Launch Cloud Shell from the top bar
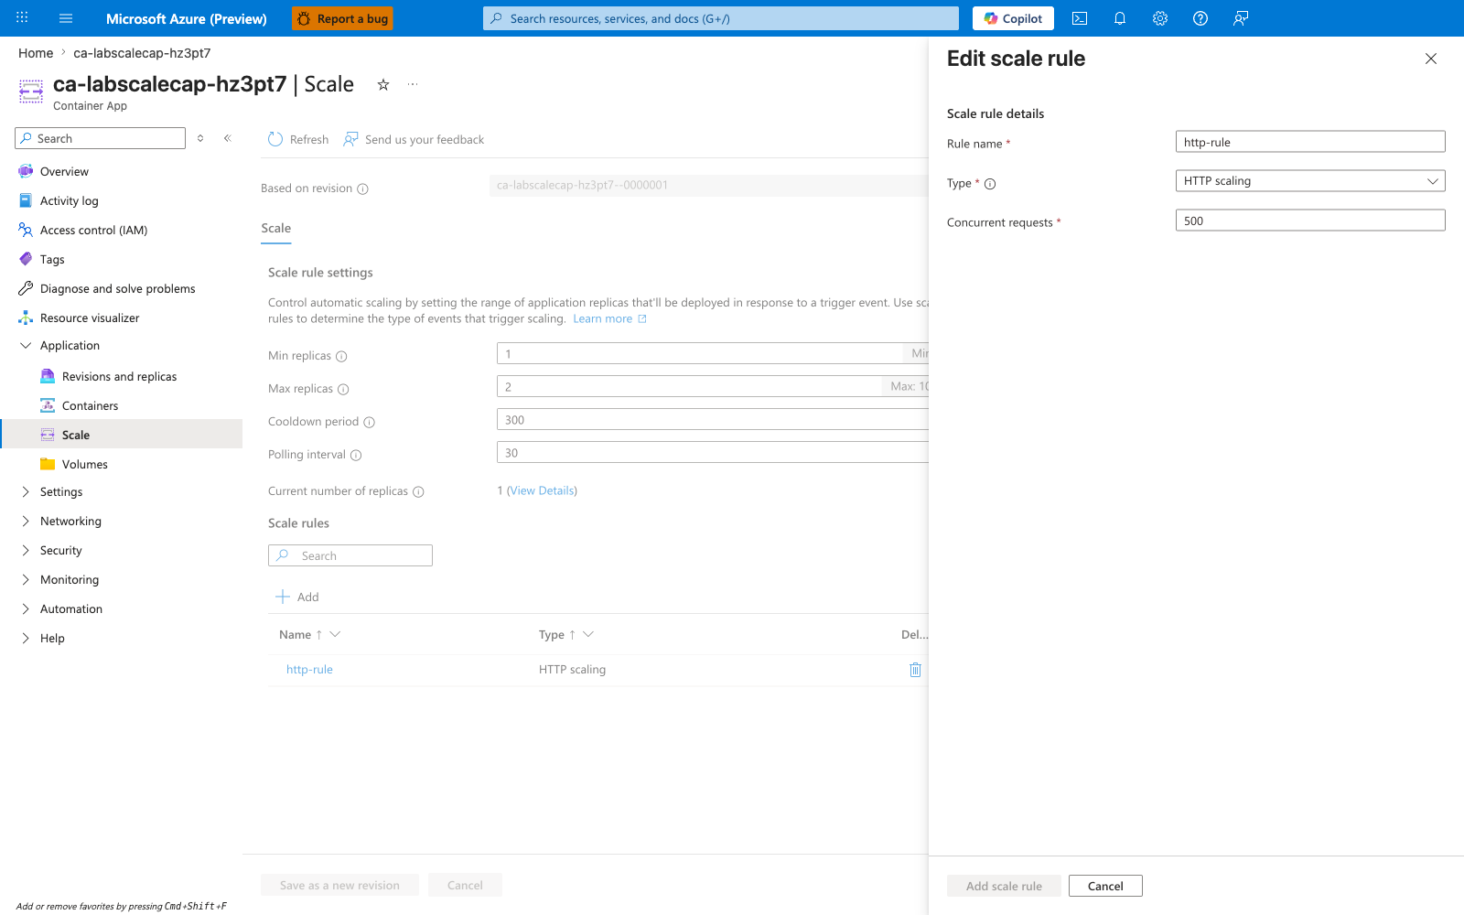The image size is (1464, 915). click(1080, 18)
